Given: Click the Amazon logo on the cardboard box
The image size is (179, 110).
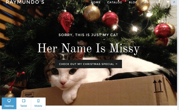Looking at the screenshot, I should (x=28, y=95).
